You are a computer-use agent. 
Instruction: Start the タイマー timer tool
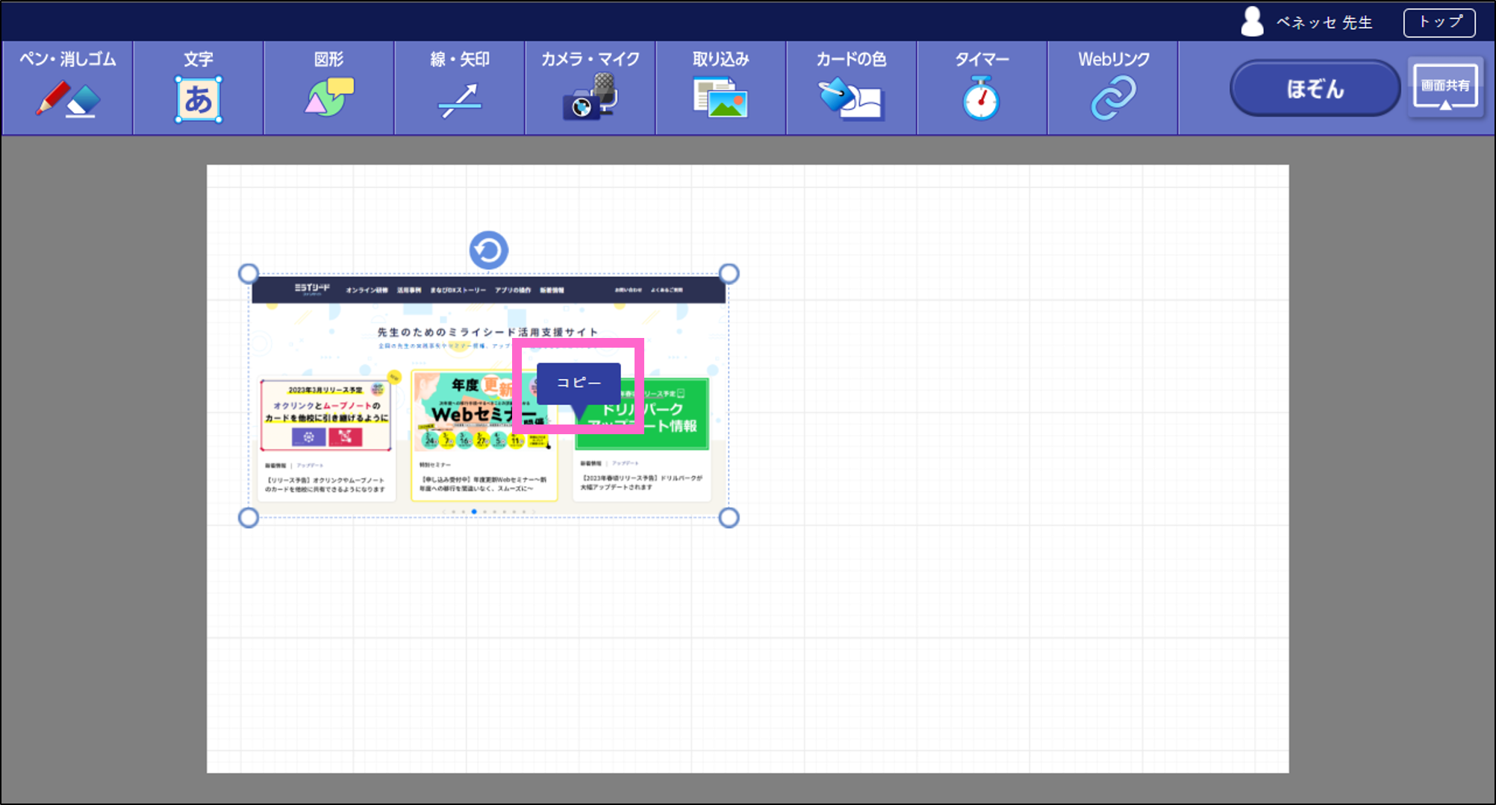(982, 88)
